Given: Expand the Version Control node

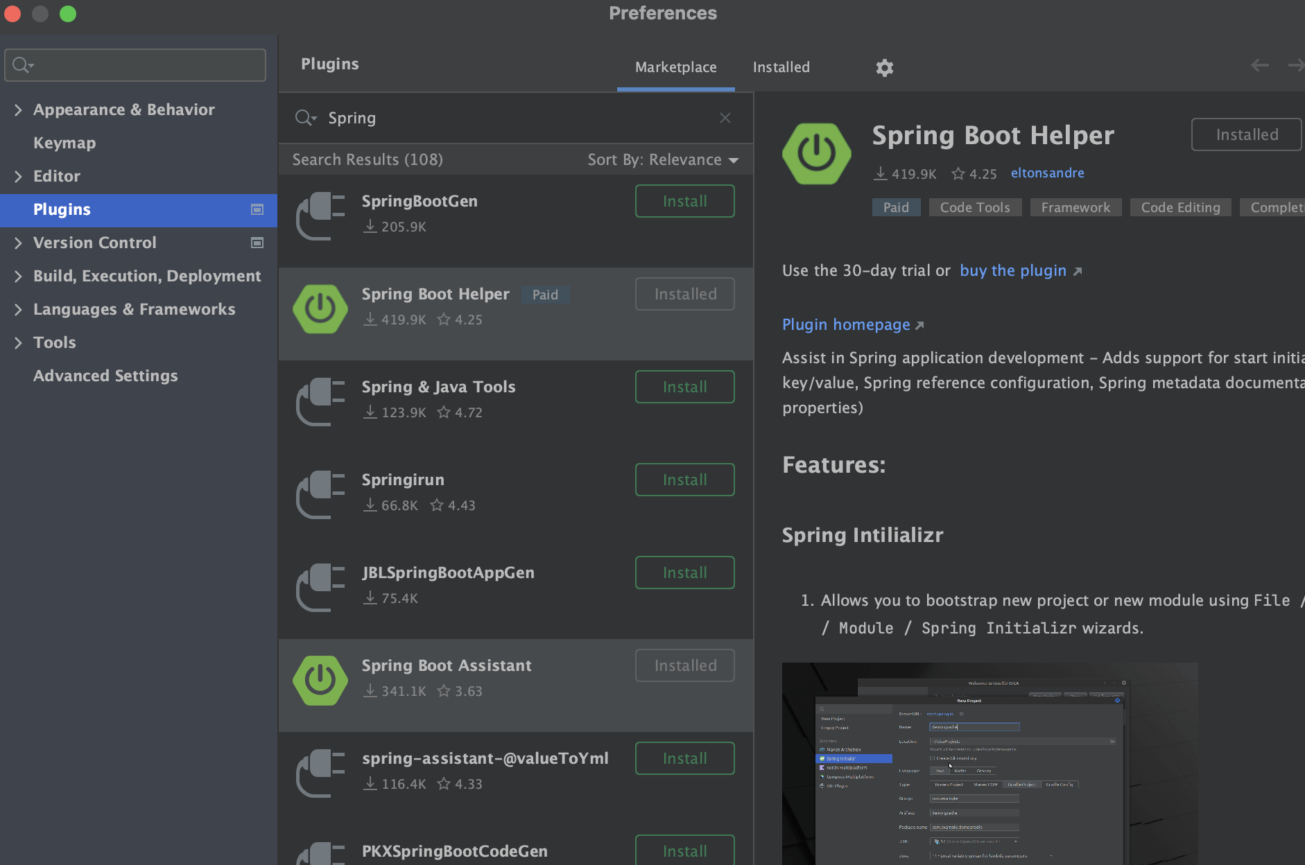Looking at the screenshot, I should coord(18,243).
